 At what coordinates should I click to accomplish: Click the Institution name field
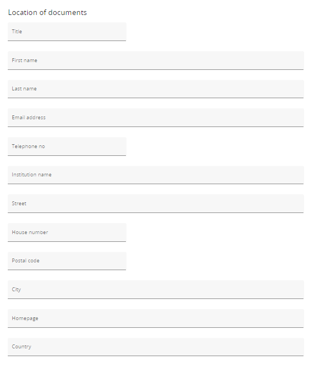pyautogui.click(x=156, y=175)
